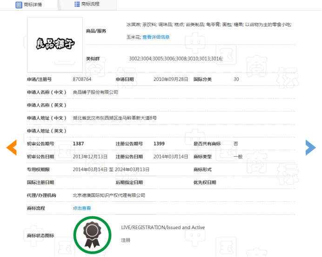
Task: Switch to the 商标详情 tab
Action: coord(32,5)
